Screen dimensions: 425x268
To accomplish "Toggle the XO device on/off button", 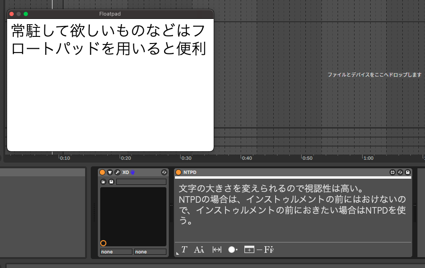I will (x=103, y=173).
